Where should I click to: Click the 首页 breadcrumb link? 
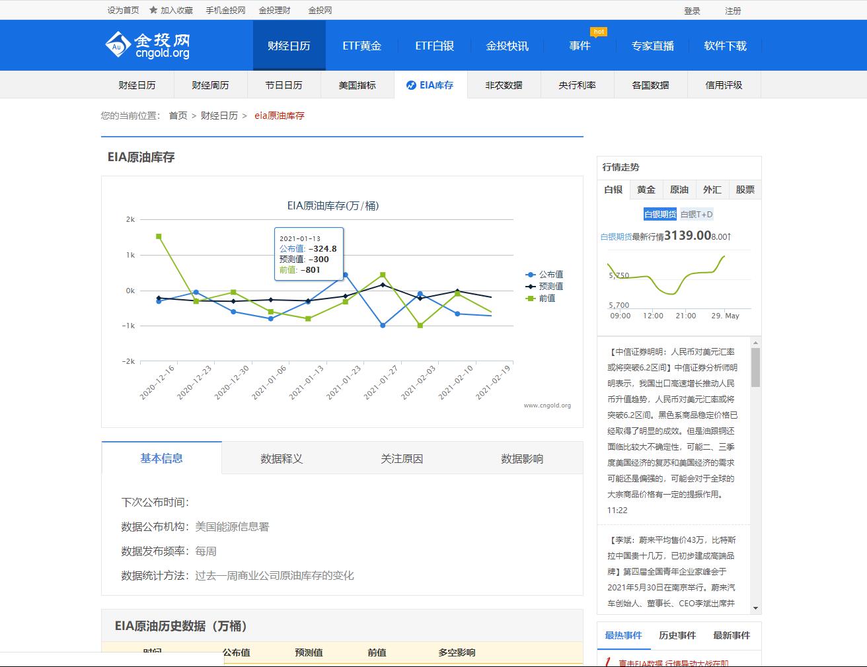tap(176, 116)
